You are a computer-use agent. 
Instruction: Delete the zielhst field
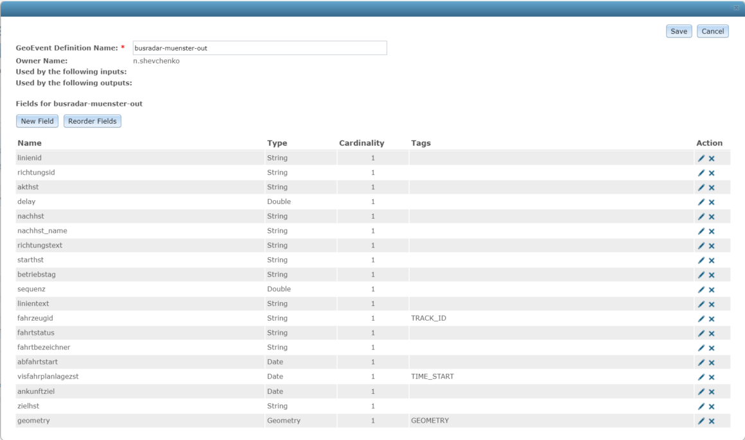point(712,407)
